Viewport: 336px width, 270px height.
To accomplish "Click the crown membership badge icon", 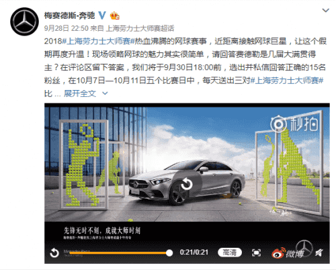I will (114, 15).
